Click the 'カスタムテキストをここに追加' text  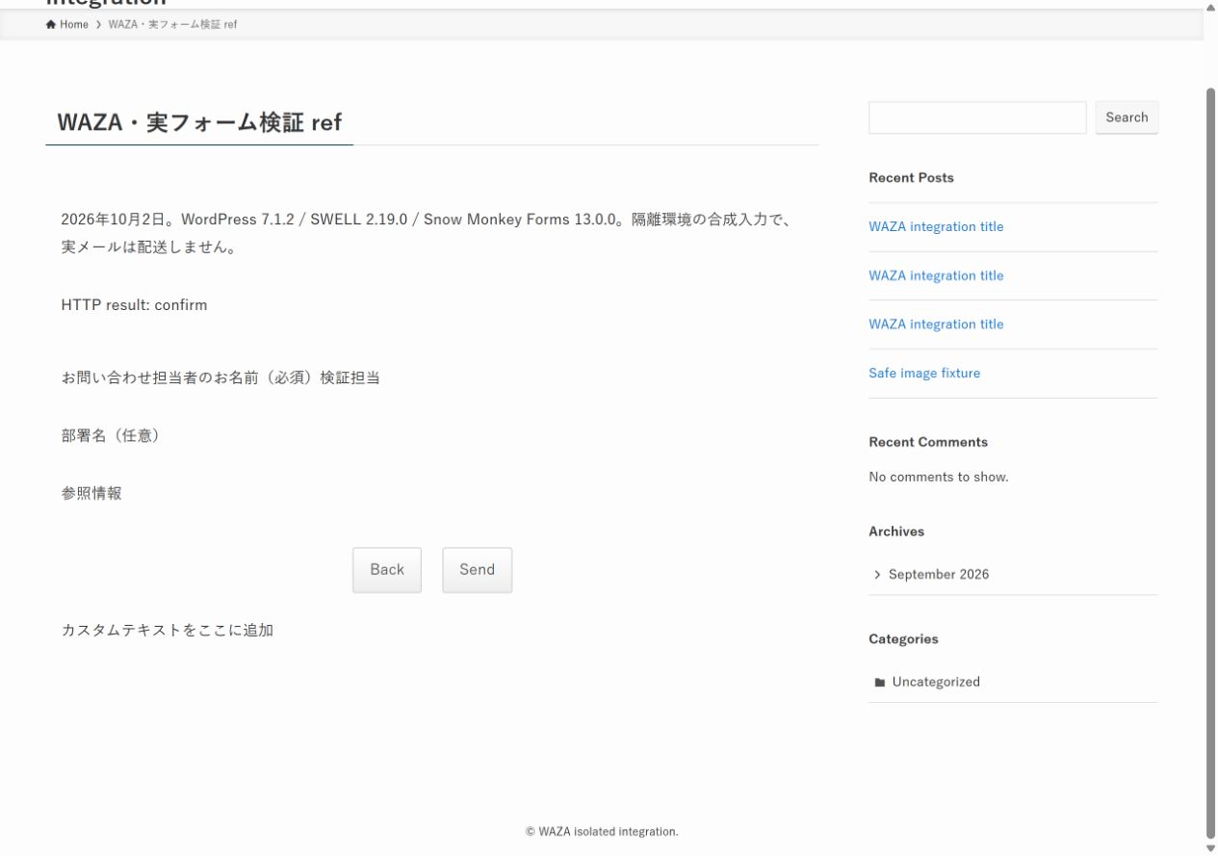(168, 631)
